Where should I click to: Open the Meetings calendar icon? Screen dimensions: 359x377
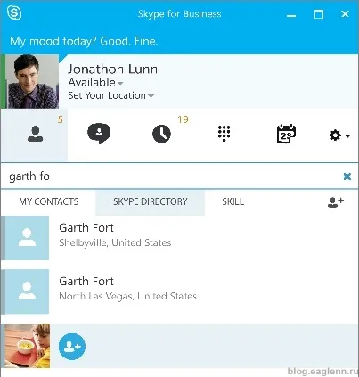pos(286,134)
